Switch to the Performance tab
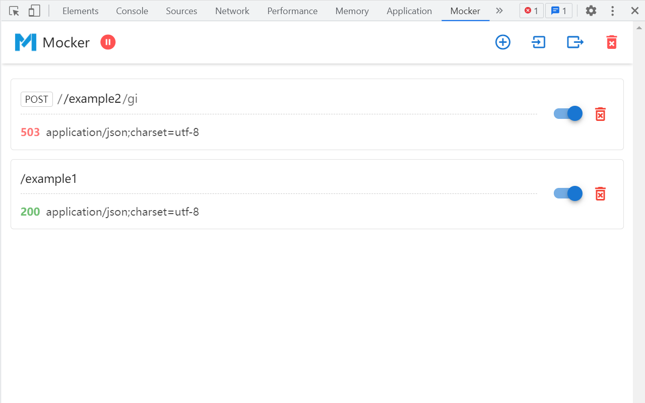Viewport: 645px width, 403px height. click(292, 11)
